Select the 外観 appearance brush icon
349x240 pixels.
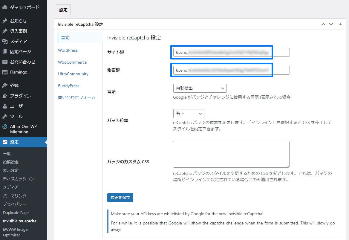coord(5,85)
